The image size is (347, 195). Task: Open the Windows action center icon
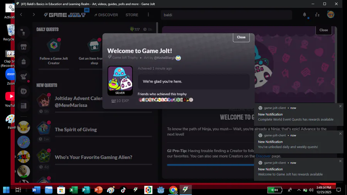[339, 190]
